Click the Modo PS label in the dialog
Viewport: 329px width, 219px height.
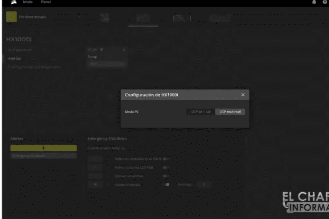tap(132, 112)
